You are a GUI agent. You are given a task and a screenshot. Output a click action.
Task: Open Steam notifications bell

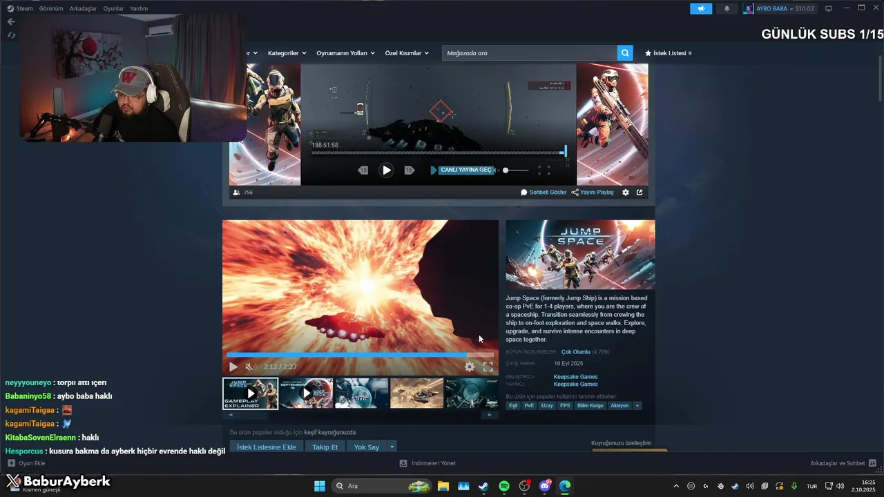tap(727, 8)
